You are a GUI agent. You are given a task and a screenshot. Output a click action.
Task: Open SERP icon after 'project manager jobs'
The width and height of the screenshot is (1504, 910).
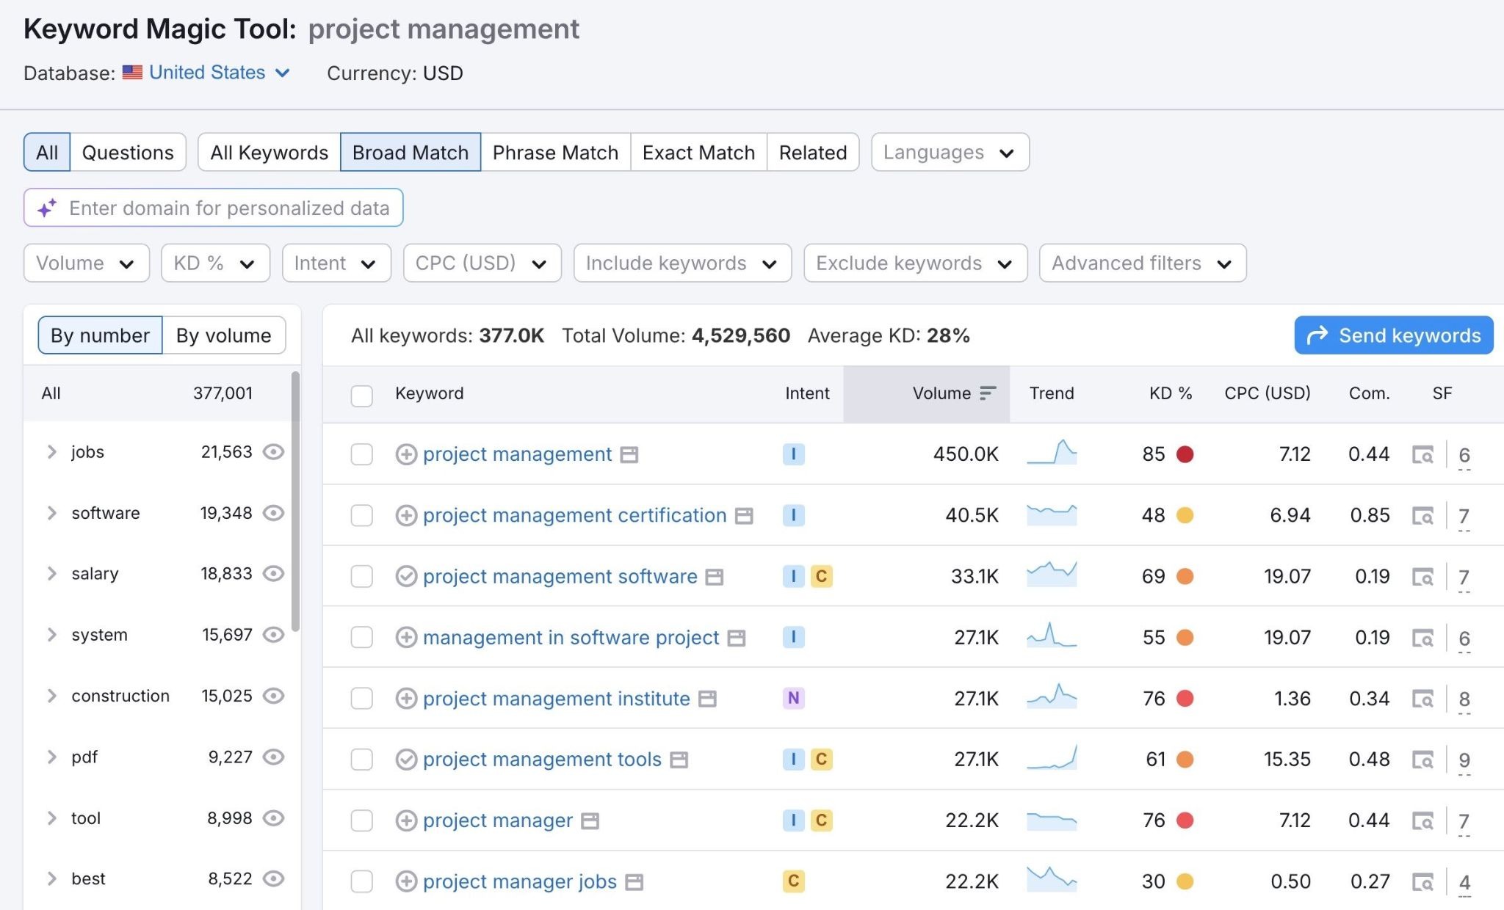coord(634,881)
